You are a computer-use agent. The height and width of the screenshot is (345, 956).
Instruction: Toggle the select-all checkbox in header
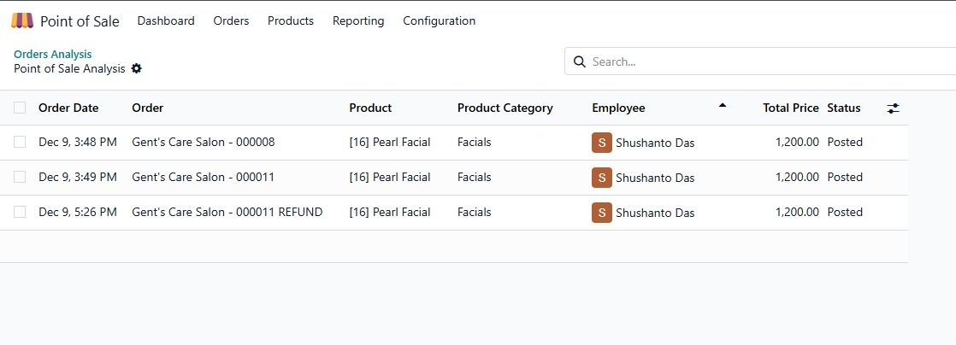pyautogui.click(x=20, y=108)
